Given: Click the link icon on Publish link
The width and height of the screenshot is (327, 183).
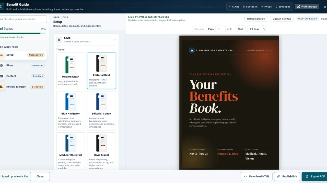Looking at the screenshot, I should coord(278,176).
